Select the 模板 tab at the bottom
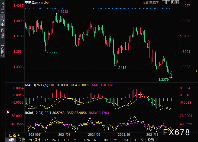 click(x=21, y=140)
